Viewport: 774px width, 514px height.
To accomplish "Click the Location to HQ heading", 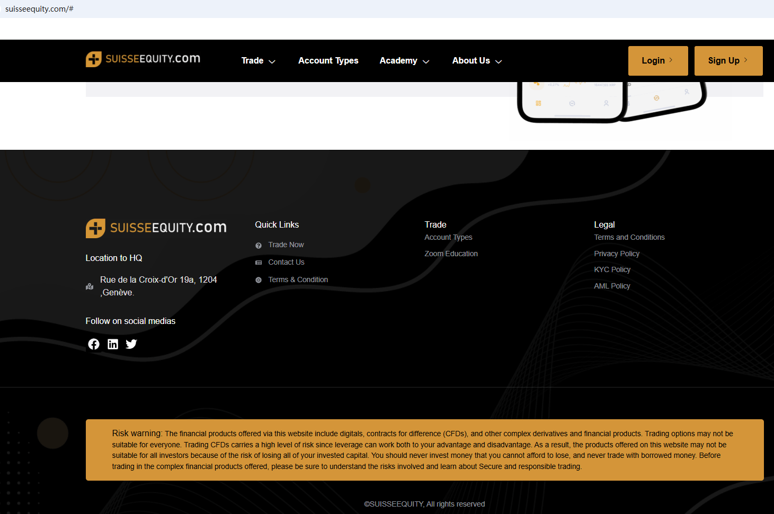I will coord(114,258).
